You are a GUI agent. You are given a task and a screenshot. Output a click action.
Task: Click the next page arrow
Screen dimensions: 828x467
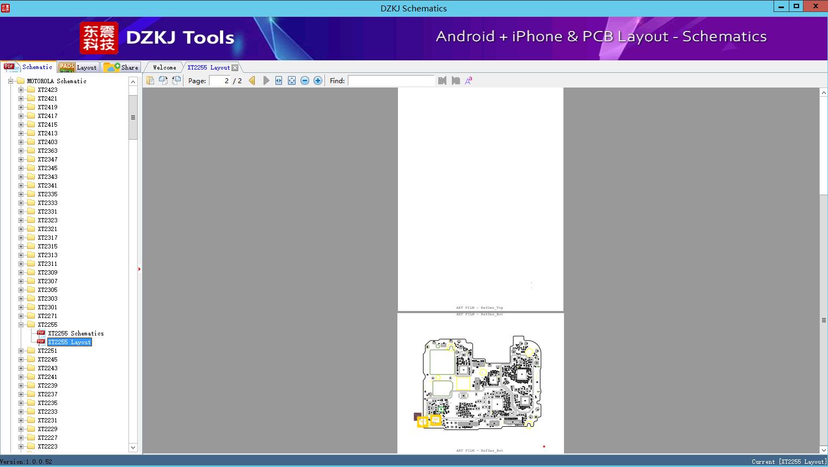[x=266, y=80]
